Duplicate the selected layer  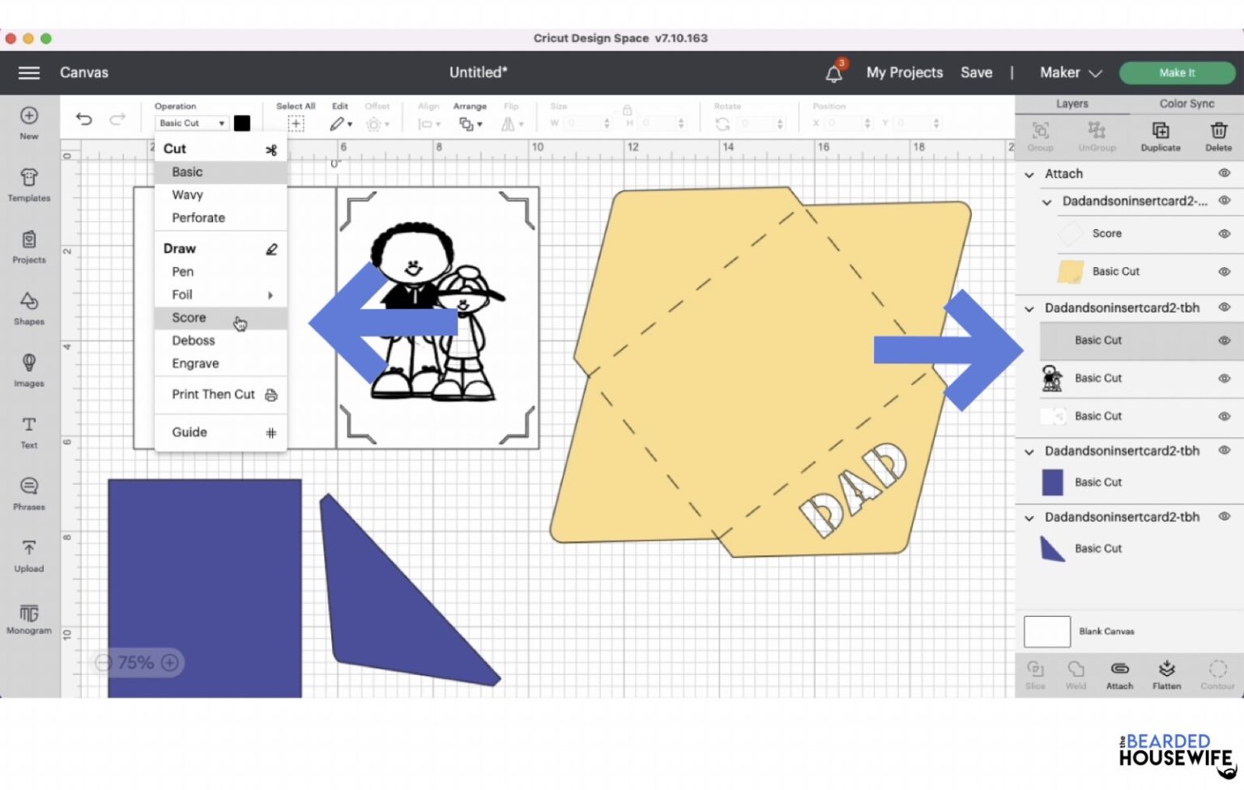pos(1161,134)
